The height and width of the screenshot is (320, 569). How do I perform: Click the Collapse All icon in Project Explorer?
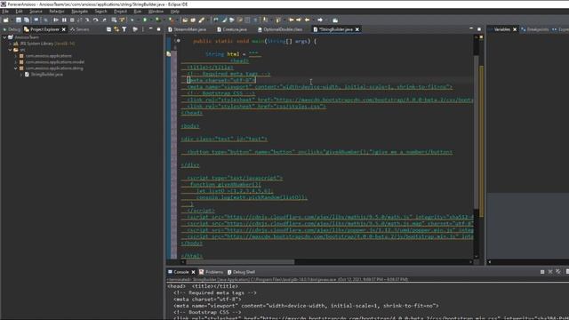pos(108,29)
